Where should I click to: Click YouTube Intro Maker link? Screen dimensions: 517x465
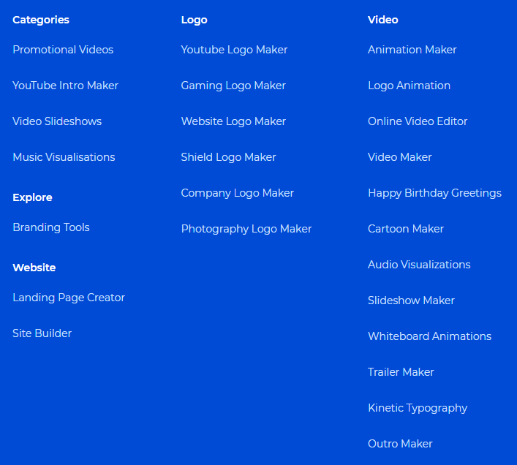65,86
